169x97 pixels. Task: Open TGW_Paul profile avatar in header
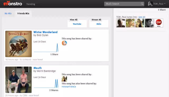(x=150, y=4)
